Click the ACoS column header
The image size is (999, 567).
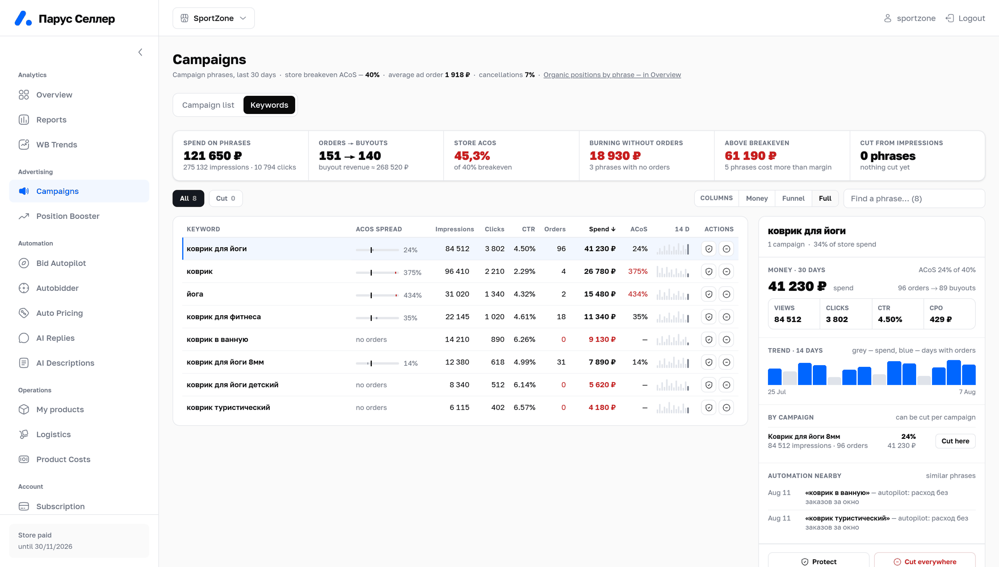(x=639, y=229)
